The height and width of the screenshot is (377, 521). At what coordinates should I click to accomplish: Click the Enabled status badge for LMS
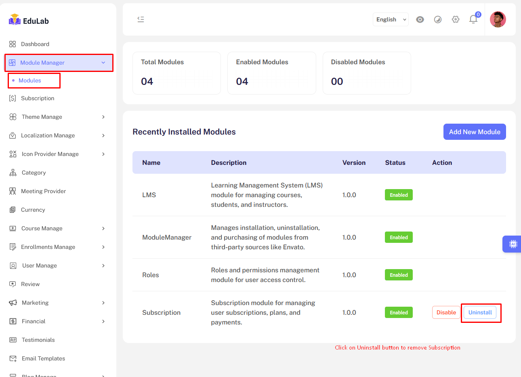(x=399, y=195)
